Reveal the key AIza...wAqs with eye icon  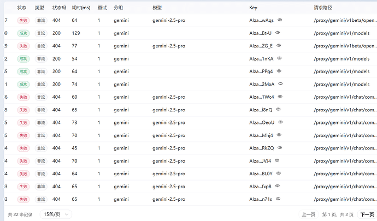pyautogui.click(x=280, y=20)
